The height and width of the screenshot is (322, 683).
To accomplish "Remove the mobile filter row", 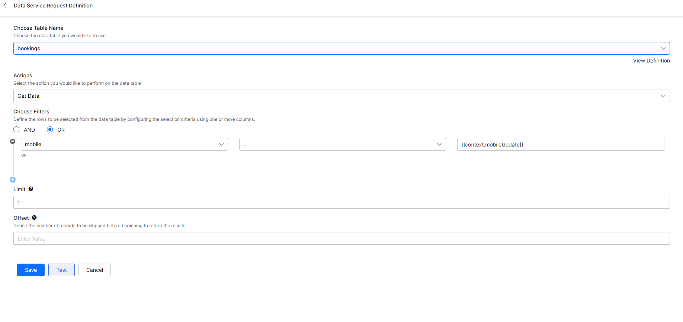I will click(13, 141).
